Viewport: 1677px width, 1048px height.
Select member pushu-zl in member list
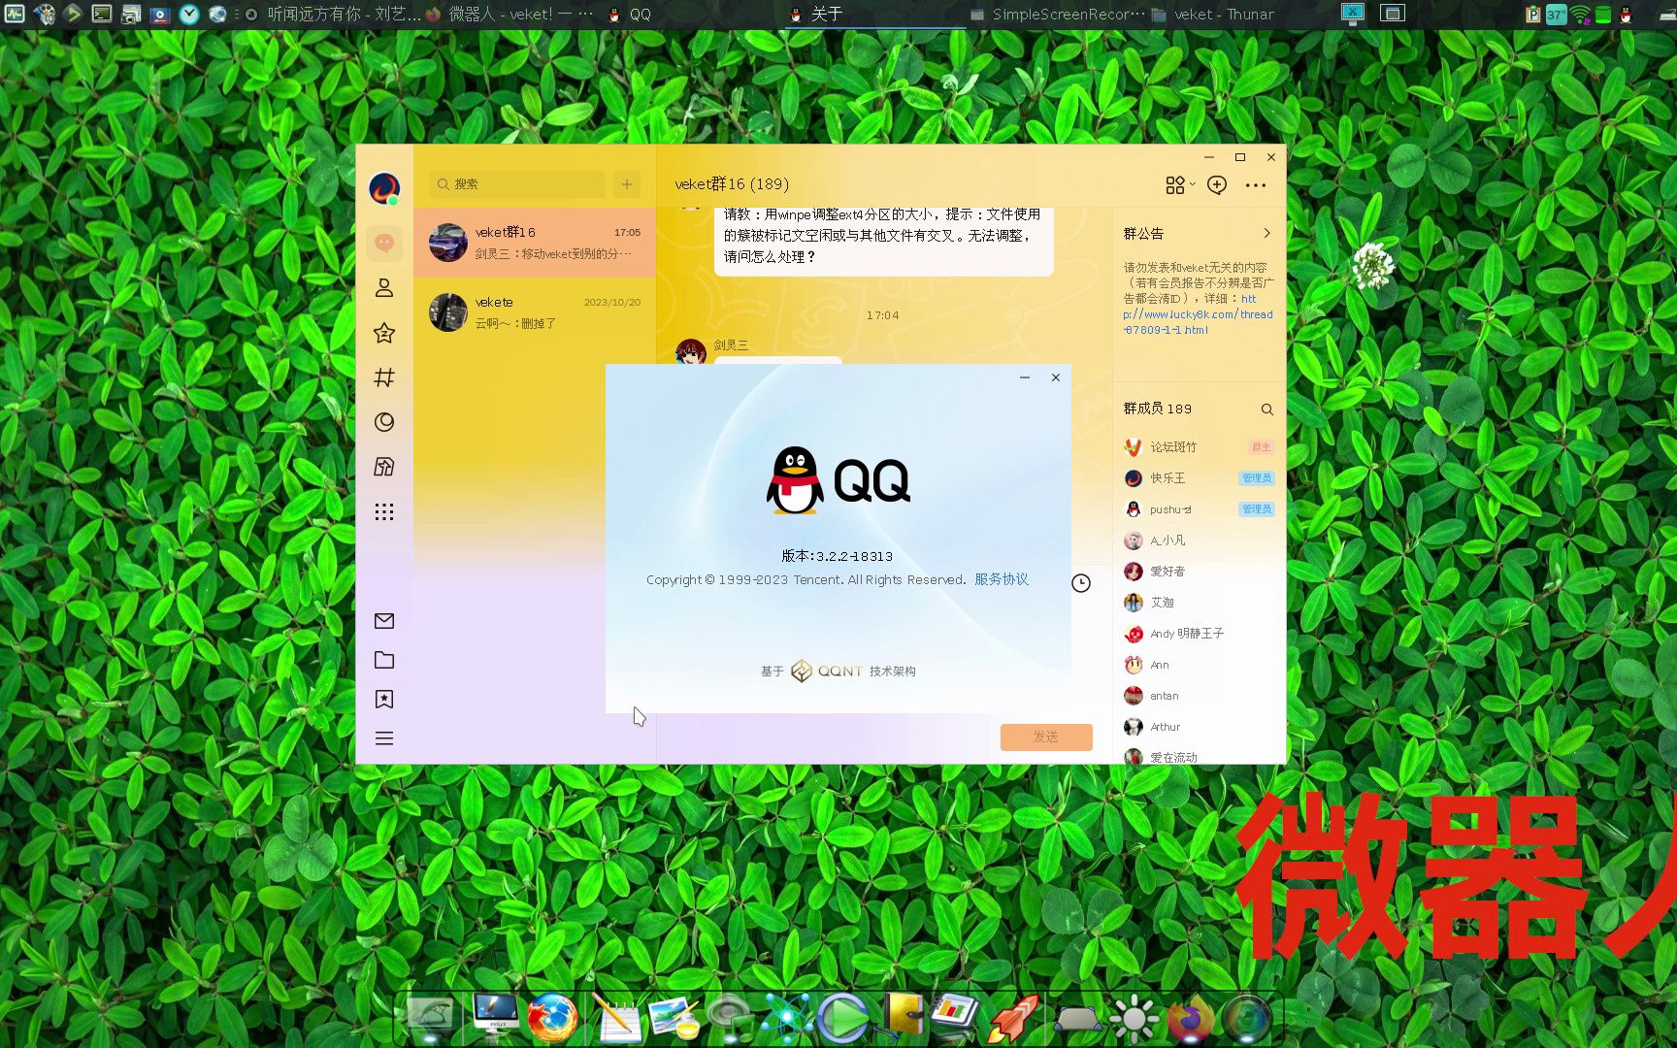[x=1199, y=509]
